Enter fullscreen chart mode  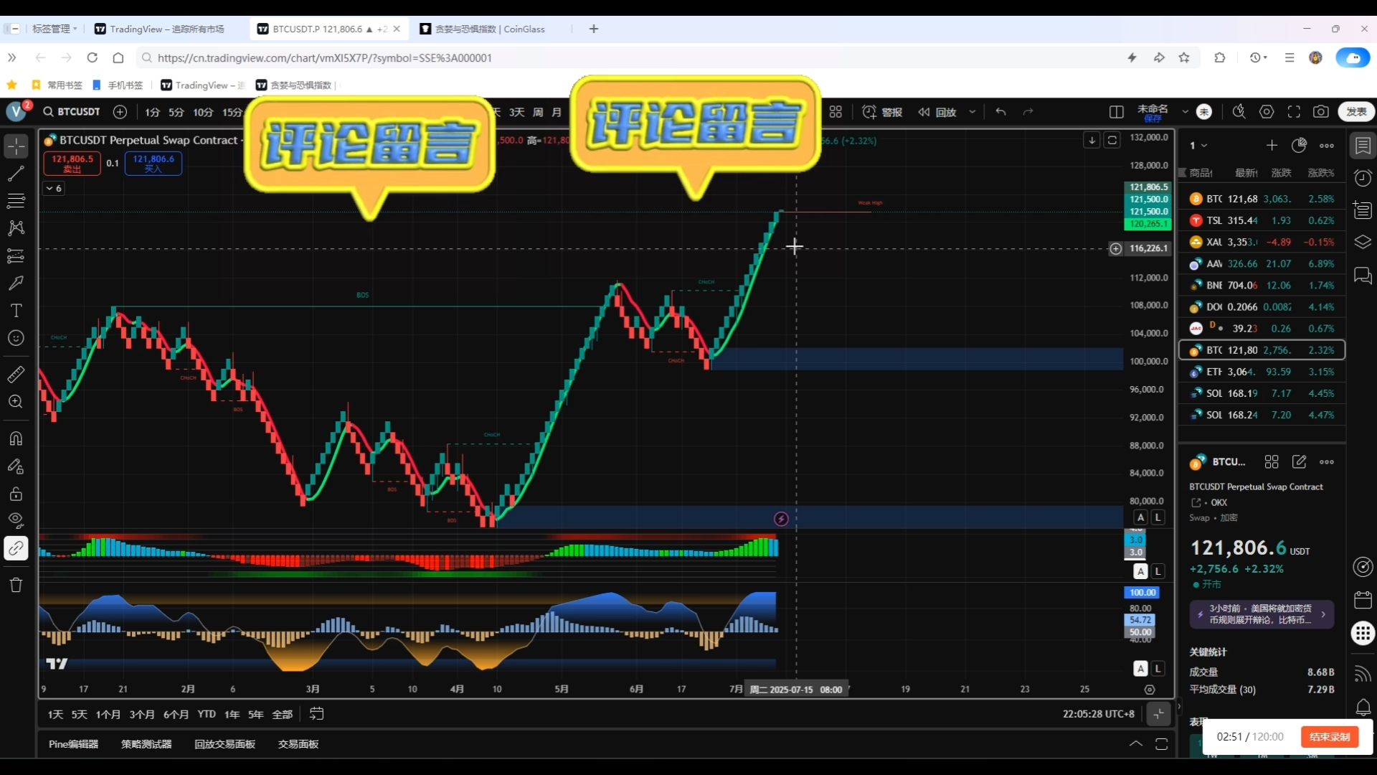pyautogui.click(x=1294, y=112)
